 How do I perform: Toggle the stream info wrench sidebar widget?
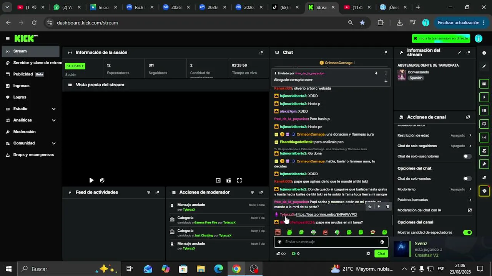coord(484,164)
